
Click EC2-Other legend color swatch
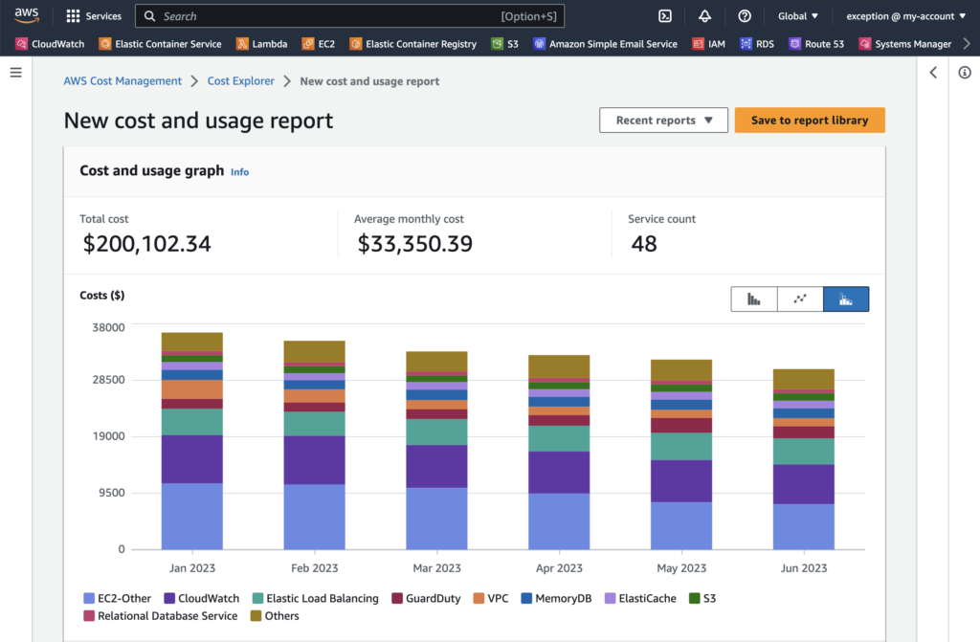click(x=89, y=598)
